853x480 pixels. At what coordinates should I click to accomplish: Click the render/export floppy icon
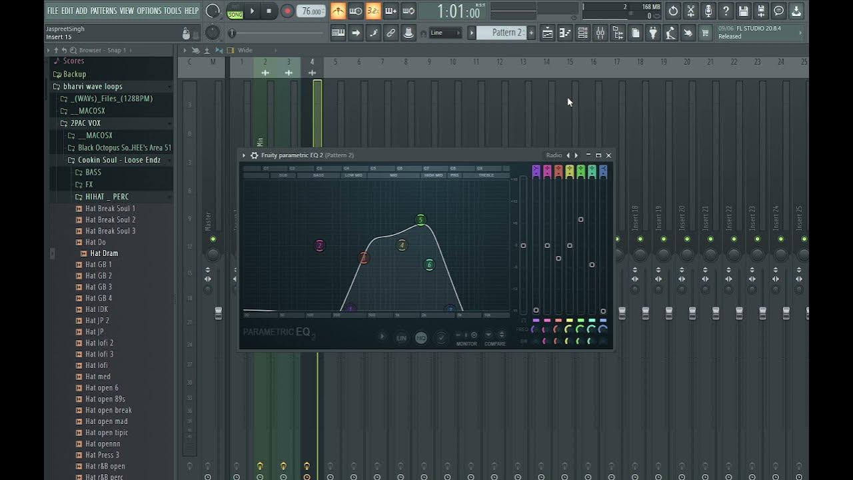(761, 11)
